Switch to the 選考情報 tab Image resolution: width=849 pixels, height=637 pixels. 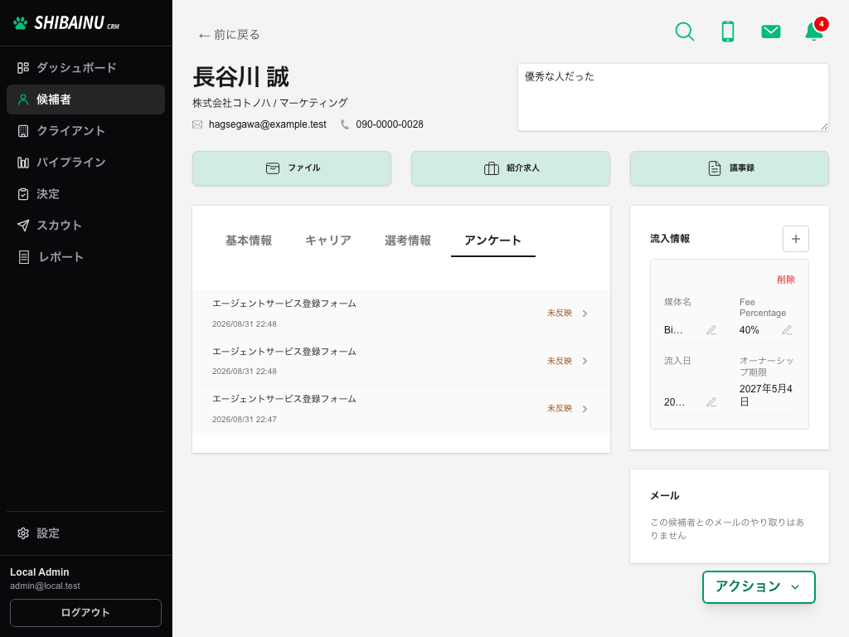[x=408, y=241]
